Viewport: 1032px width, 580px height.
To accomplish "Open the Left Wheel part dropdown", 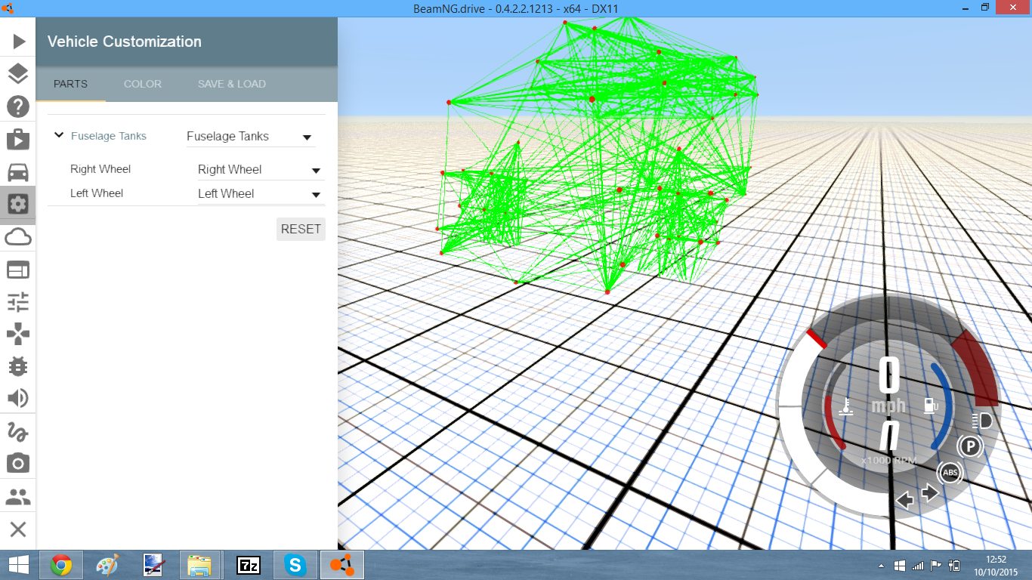I will 261,194.
